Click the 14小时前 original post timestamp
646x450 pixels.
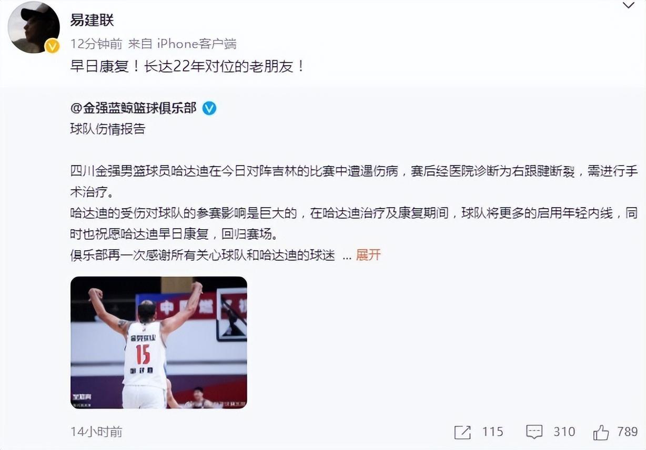[x=96, y=432]
